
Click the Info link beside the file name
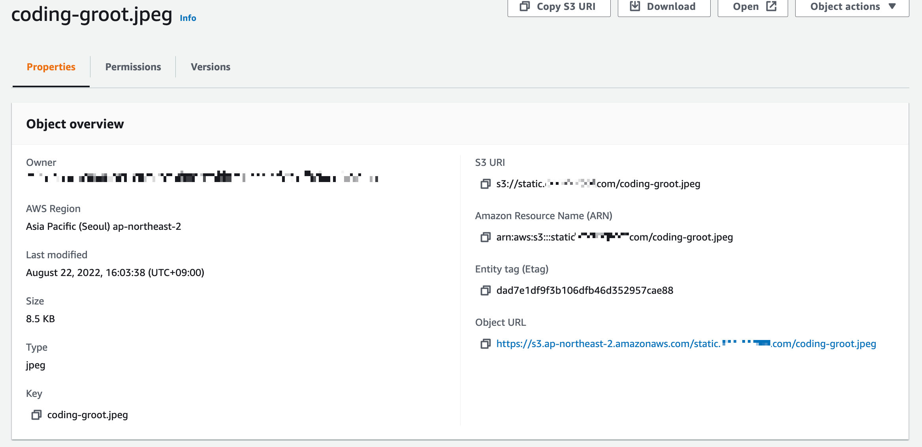[x=188, y=18]
